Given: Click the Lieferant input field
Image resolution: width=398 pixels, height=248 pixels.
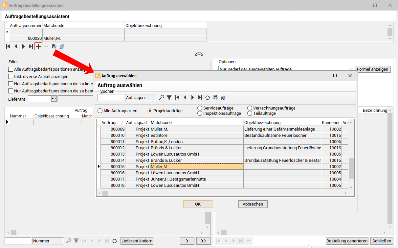Looking at the screenshot, I should coord(39,99).
